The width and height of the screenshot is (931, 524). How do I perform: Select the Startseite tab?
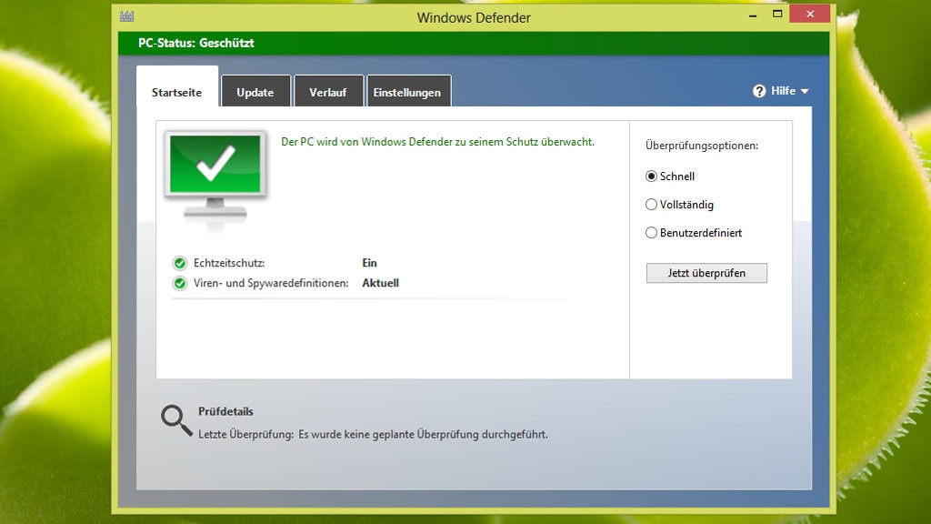tap(176, 92)
